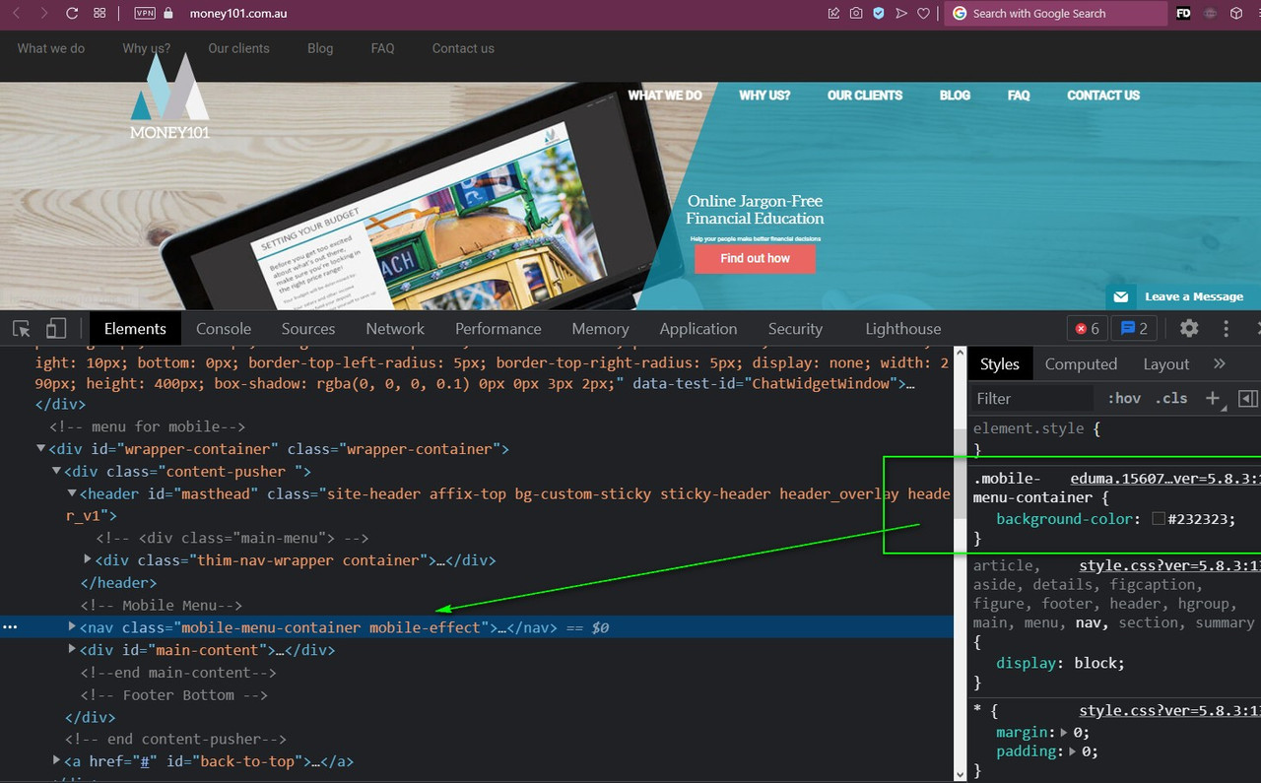Open 'Our clients' in dark top bar
Viewport: 1261px width, 783px height.
[x=238, y=48]
